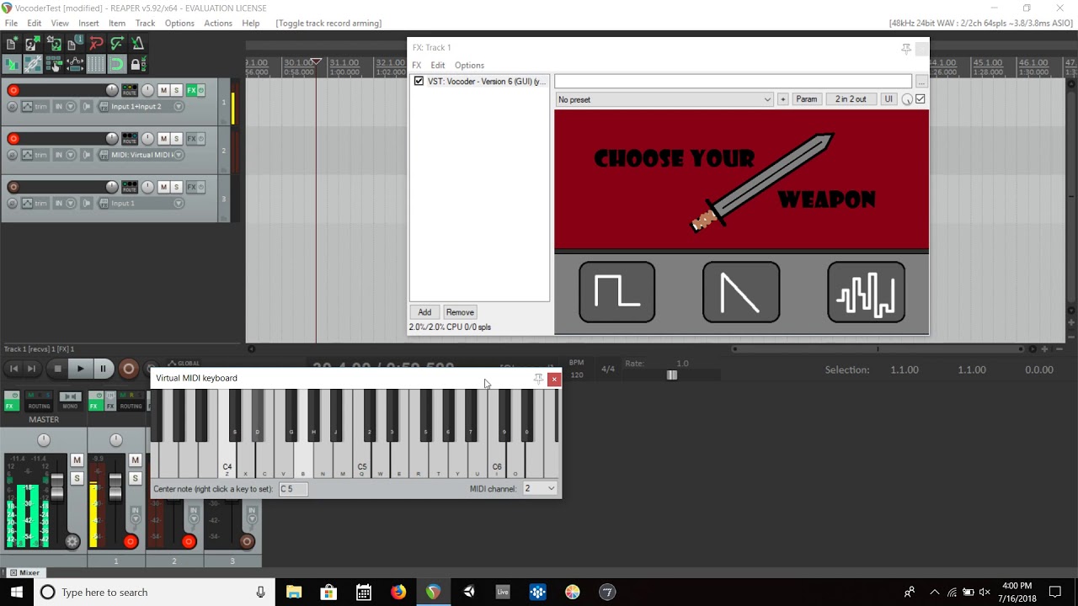Viewport: 1078px width, 606px height.
Task: Select the sawtooth wave weapon
Action: click(741, 292)
